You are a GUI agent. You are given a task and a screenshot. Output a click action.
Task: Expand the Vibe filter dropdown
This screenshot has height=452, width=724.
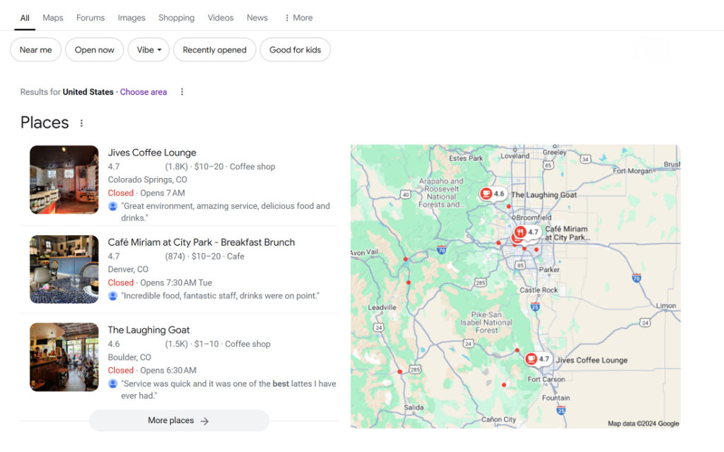point(148,50)
